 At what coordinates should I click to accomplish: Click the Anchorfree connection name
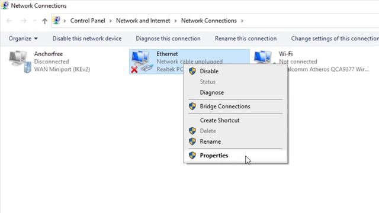click(49, 54)
